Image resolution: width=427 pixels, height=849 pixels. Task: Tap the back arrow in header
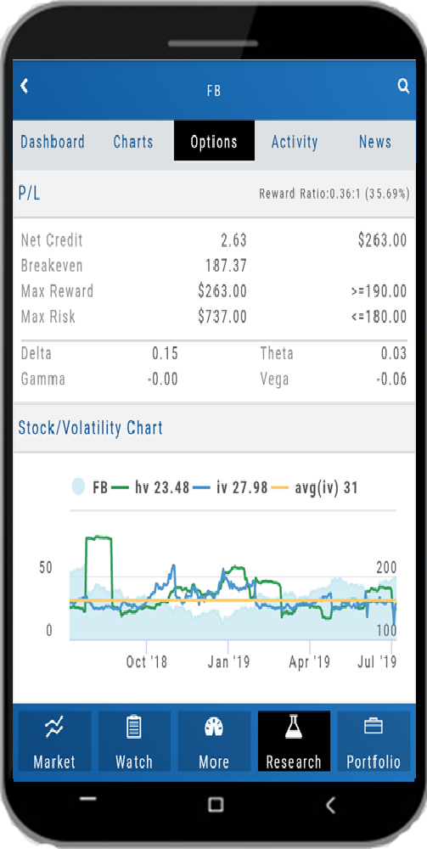coord(24,86)
